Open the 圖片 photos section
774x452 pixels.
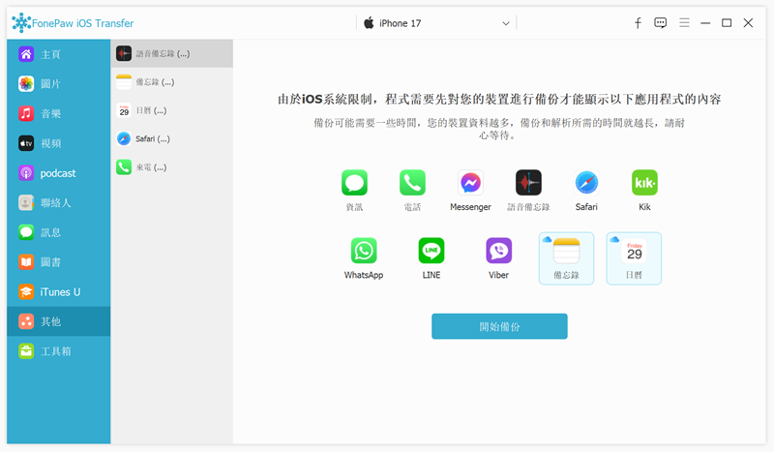[58, 84]
